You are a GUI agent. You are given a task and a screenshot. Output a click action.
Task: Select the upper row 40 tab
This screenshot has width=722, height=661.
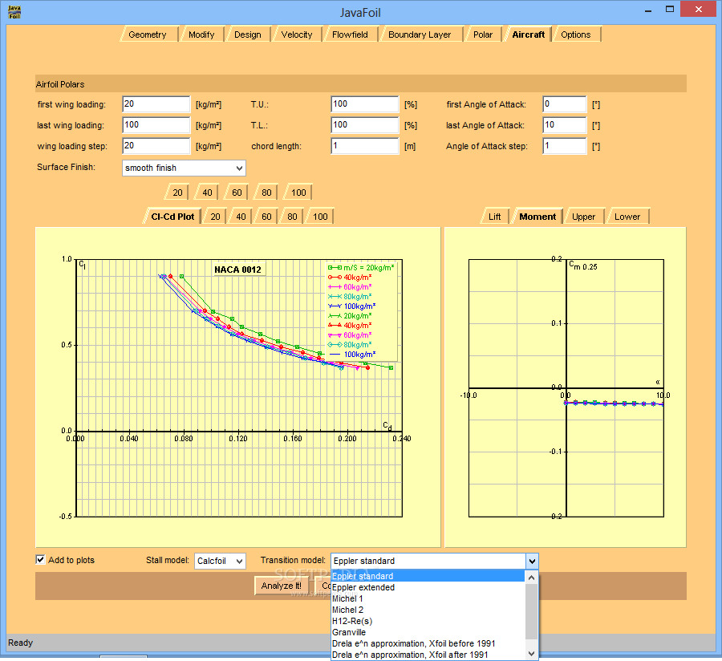click(x=207, y=193)
